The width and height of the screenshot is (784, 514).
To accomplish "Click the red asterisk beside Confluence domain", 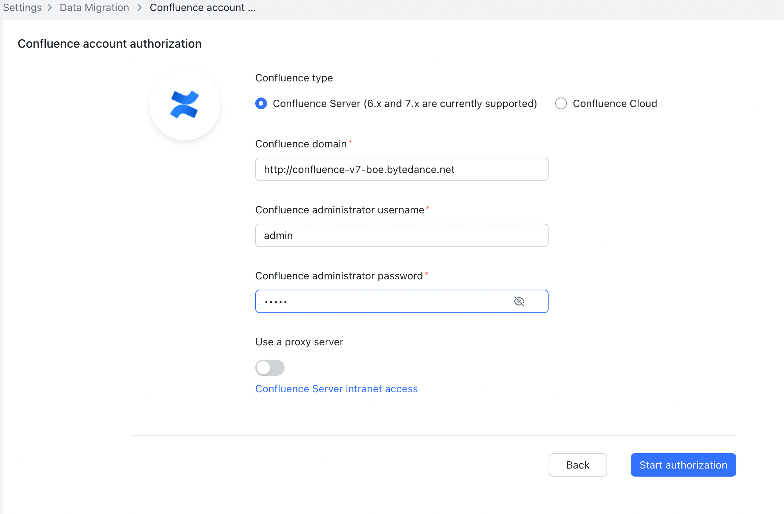I will (350, 142).
